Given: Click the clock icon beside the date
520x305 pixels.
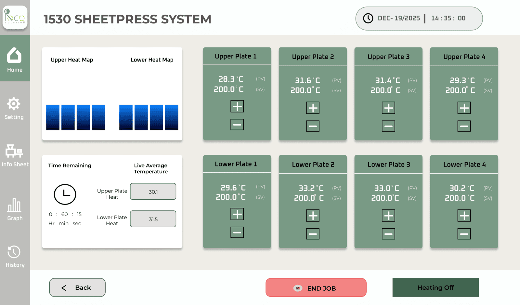Looking at the screenshot, I should (x=368, y=19).
